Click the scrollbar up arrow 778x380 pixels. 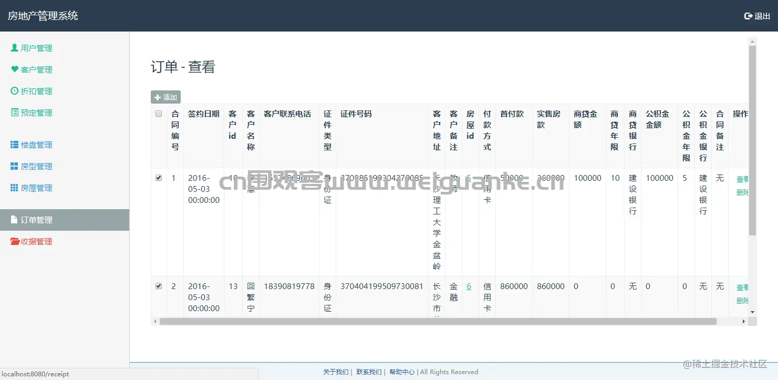(752, 42)
